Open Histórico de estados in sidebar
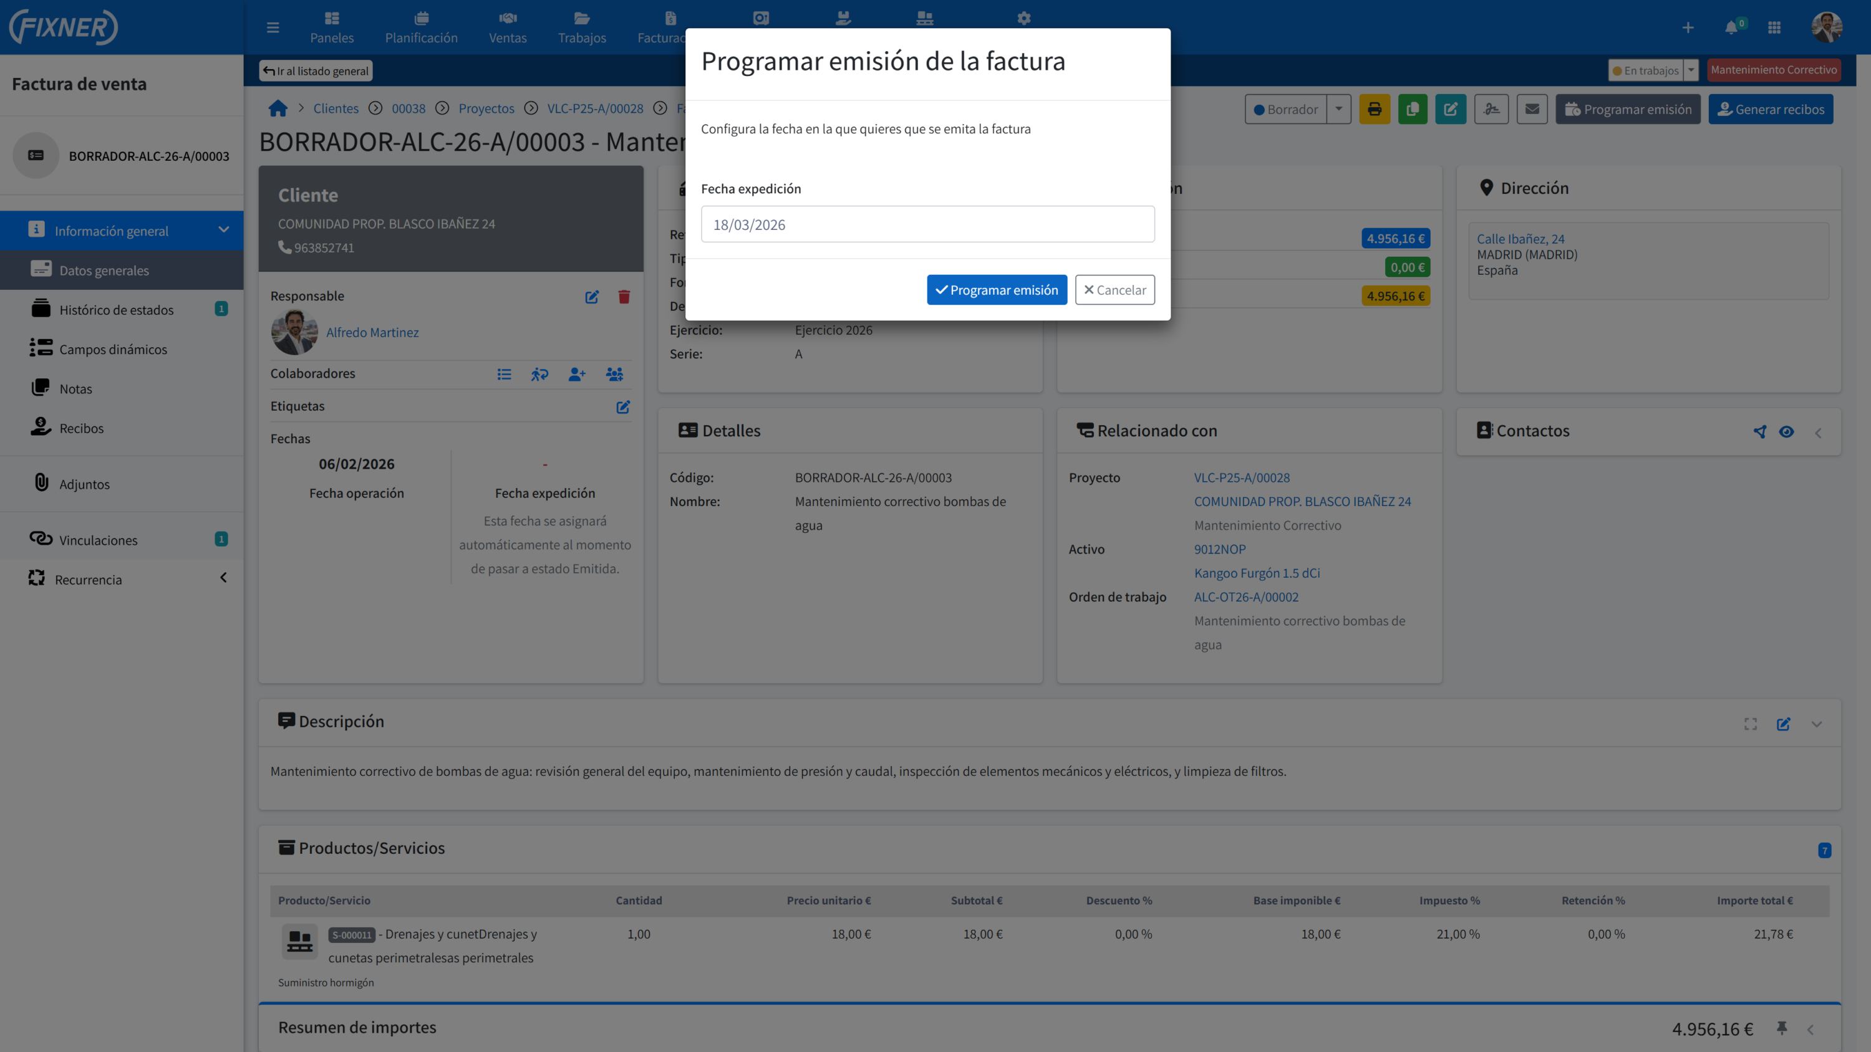Image resolution: width=1871 pixels, height=1052 pixels. pos(116,310)
